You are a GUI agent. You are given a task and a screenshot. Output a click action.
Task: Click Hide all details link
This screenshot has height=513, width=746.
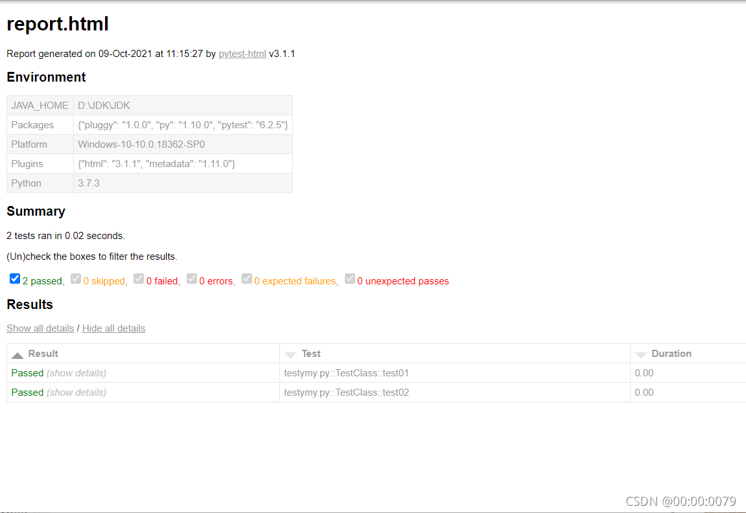(x=113, y=328)
